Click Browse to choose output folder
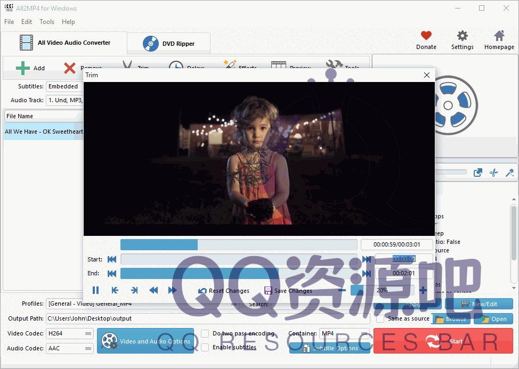Screen dimensions: 519x369 point(451,318)
